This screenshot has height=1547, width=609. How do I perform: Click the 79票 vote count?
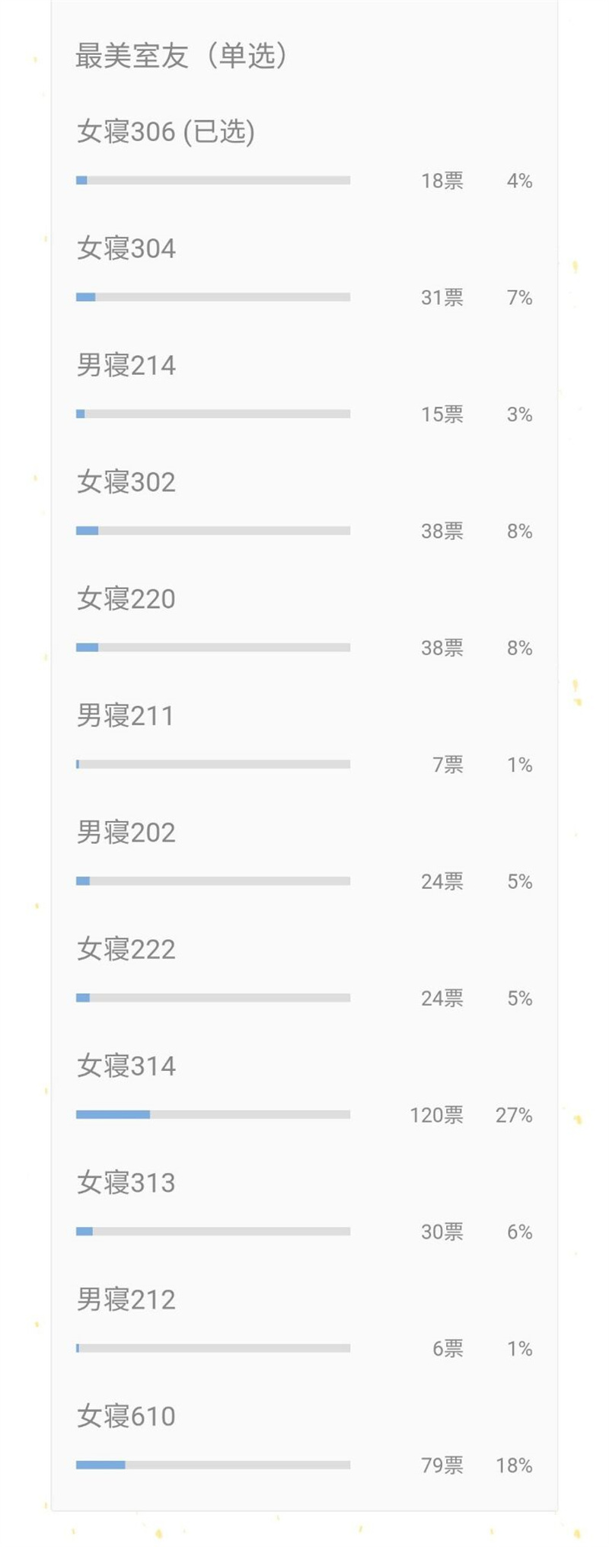[442, 1465]
